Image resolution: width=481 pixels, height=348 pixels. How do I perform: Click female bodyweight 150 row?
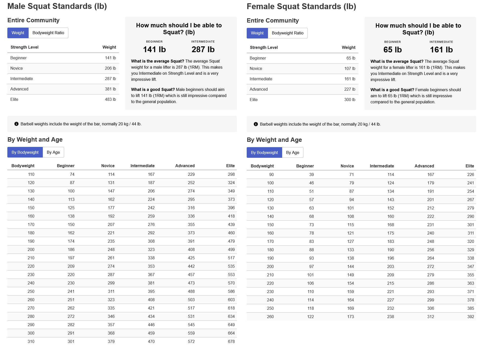pyautogui.click(x=361, y=225)
